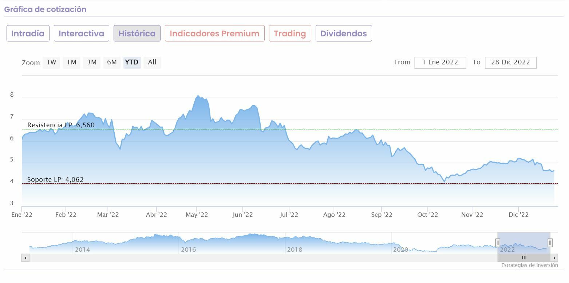Viewport: 569px width, 283px height.
Task: Choose the 3M zoom range
Action: 92,62
